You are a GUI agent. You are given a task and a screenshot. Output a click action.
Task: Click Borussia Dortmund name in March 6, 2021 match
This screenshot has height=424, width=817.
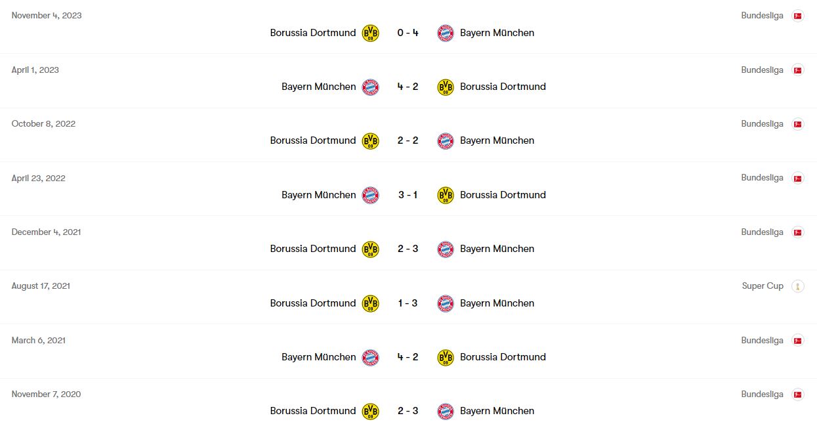503,357
